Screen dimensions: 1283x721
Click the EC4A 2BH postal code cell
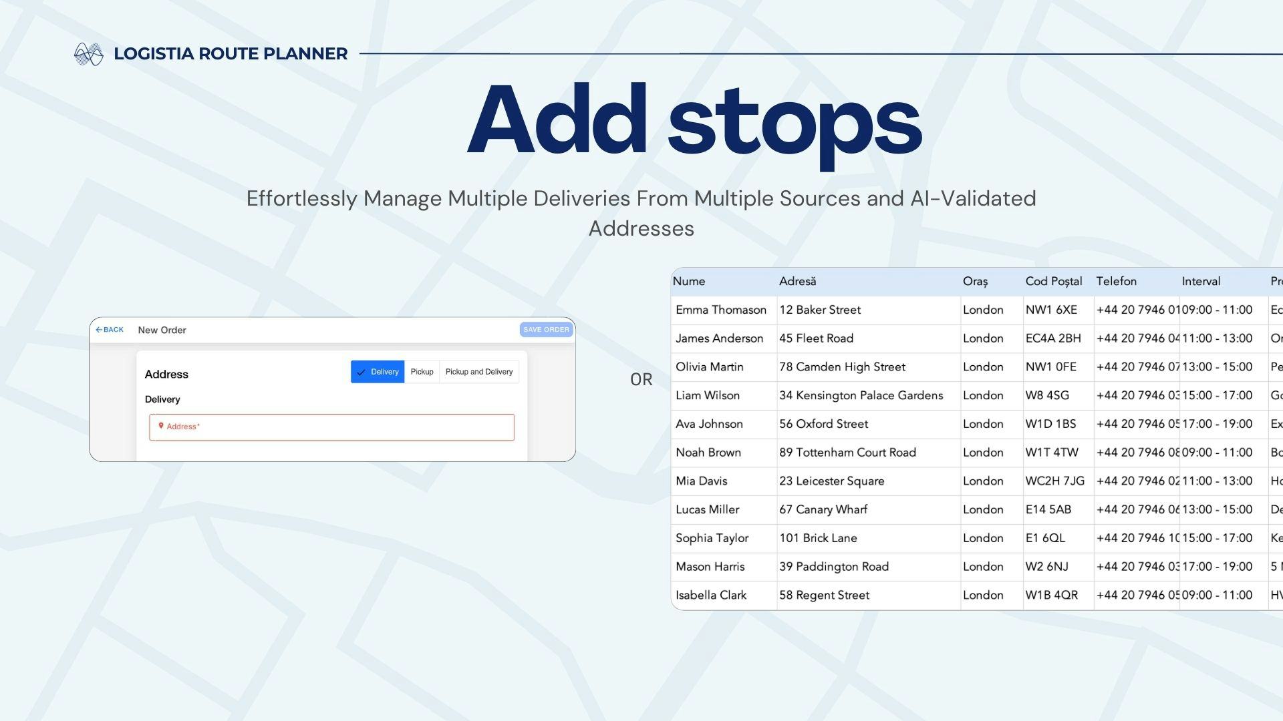coord(1058,339)
